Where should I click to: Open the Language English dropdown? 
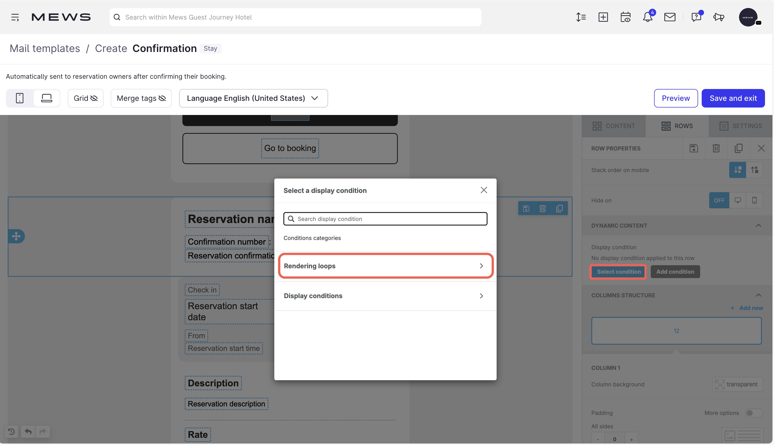pos(253,98)
